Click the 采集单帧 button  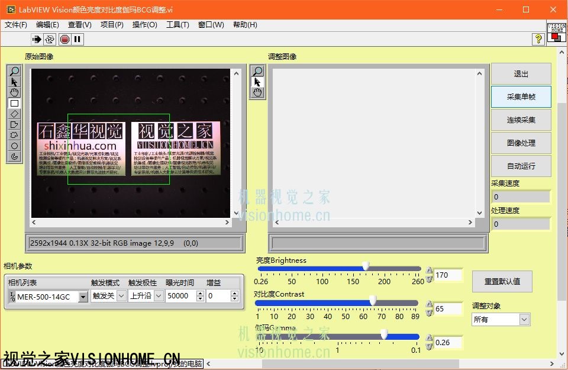[x=521, y=97]
